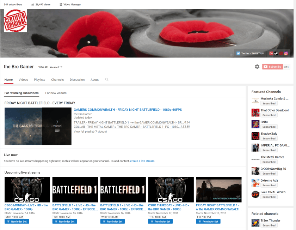Toggle Subscribed button for The Metal Gamer

[x=269, y=162]
